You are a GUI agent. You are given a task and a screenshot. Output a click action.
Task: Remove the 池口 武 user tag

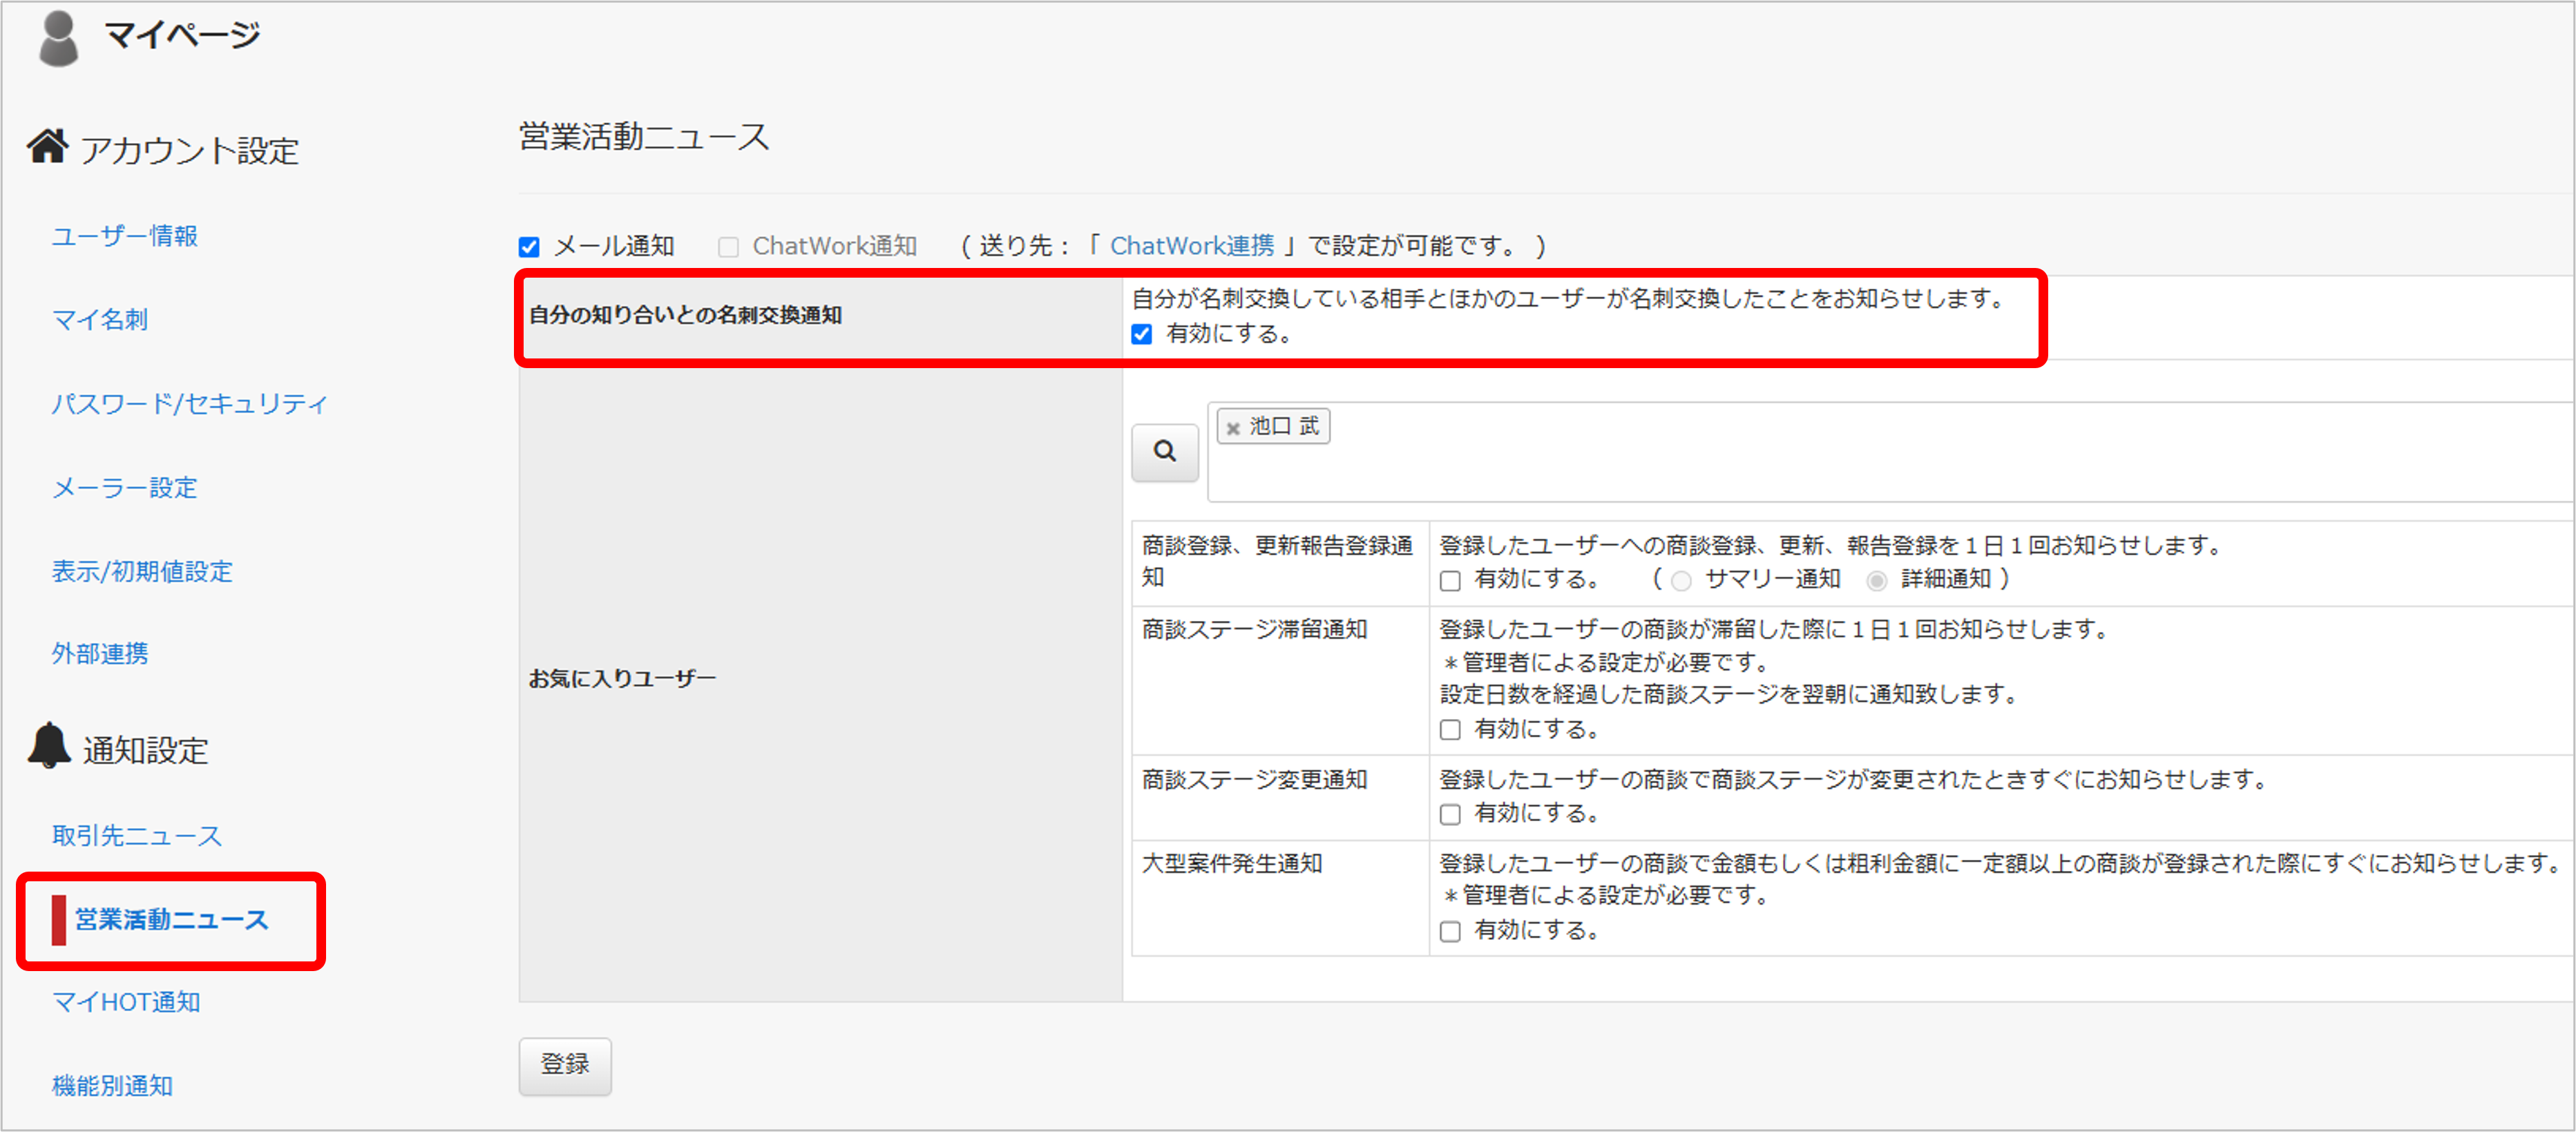tap(1233, 428)
